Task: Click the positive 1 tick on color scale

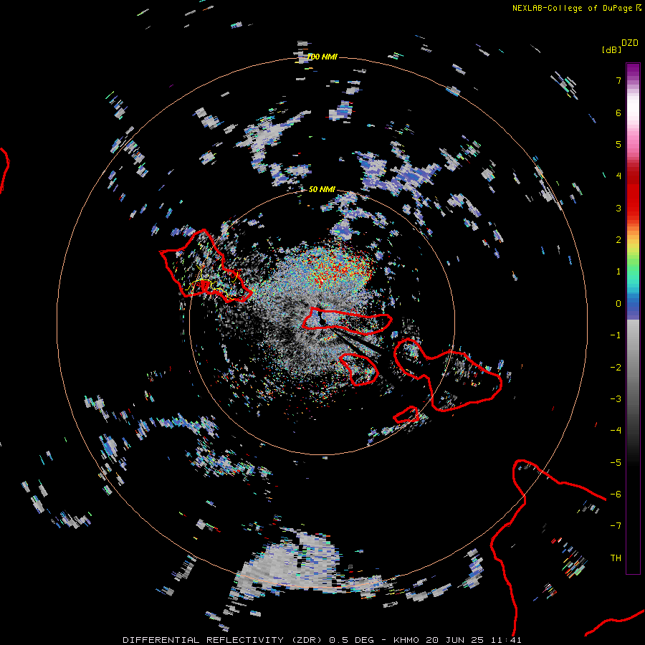Action: tap(618, 272)
